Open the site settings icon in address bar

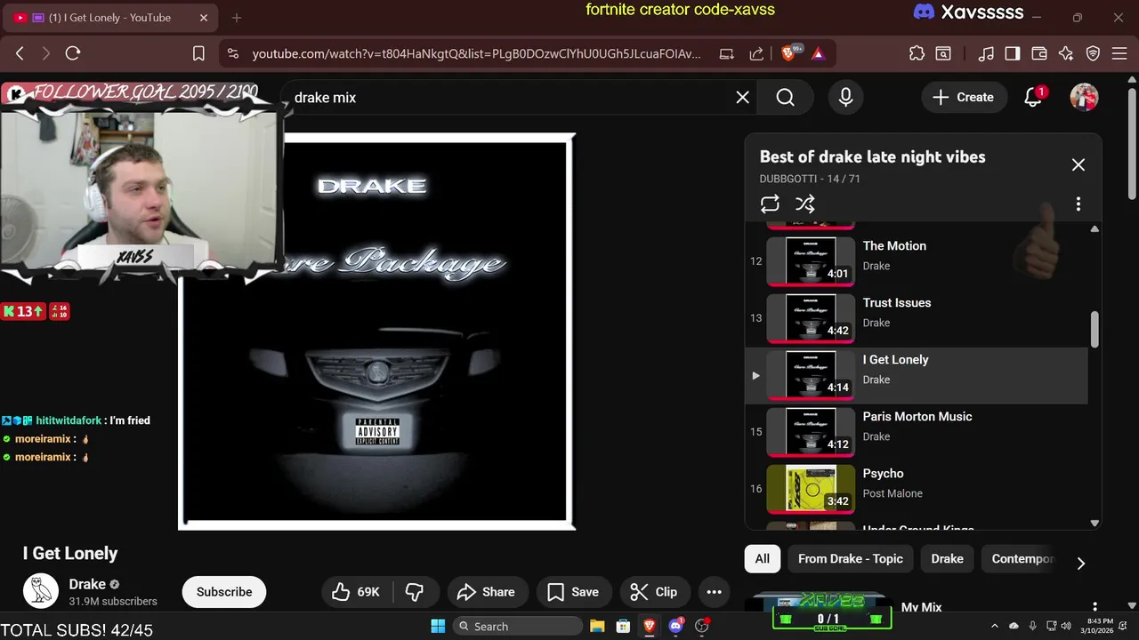(233, 53)
